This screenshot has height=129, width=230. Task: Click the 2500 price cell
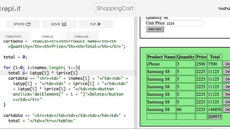coord(201,64)
